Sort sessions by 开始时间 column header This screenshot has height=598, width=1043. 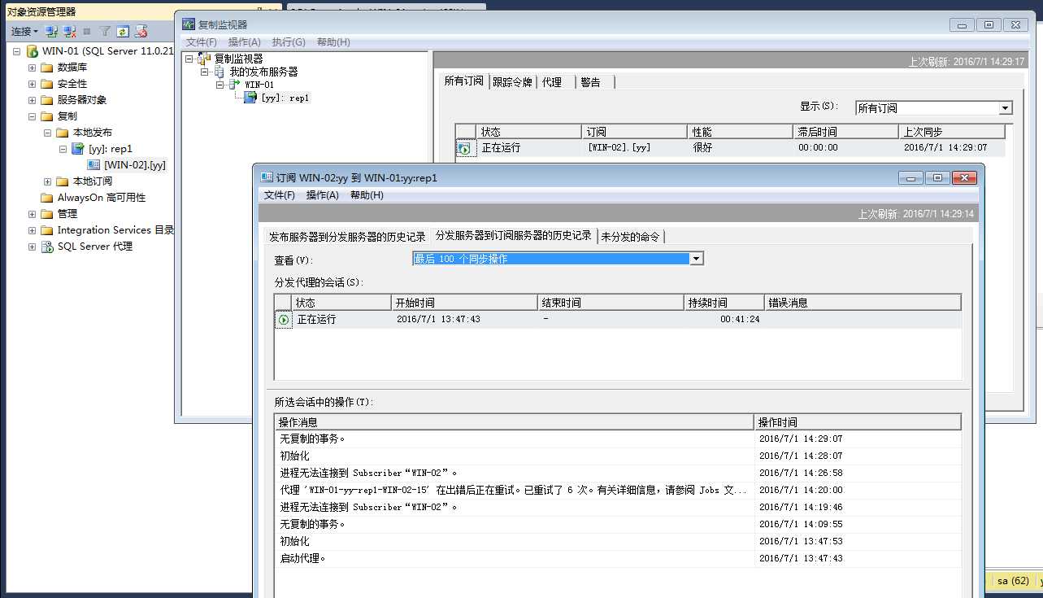(x=464, y=303)
